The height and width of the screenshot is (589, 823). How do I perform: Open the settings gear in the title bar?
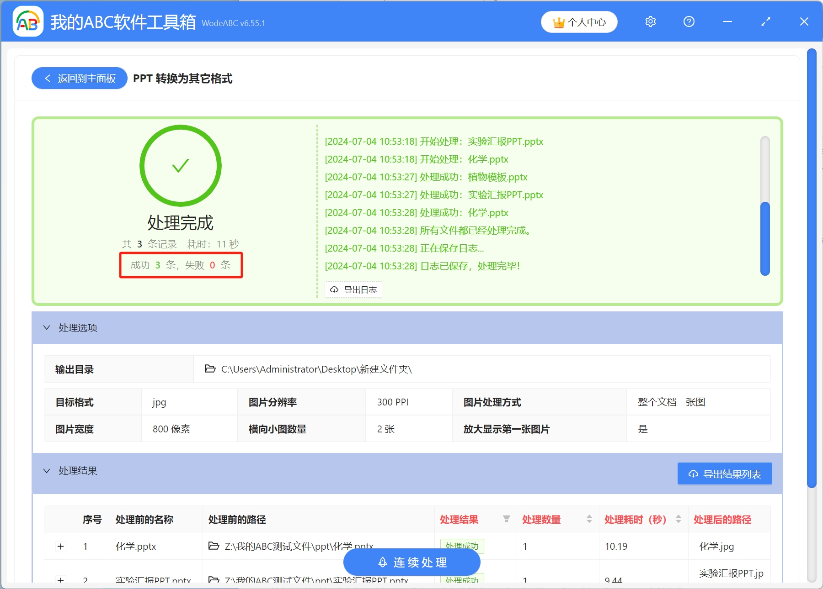650,21
